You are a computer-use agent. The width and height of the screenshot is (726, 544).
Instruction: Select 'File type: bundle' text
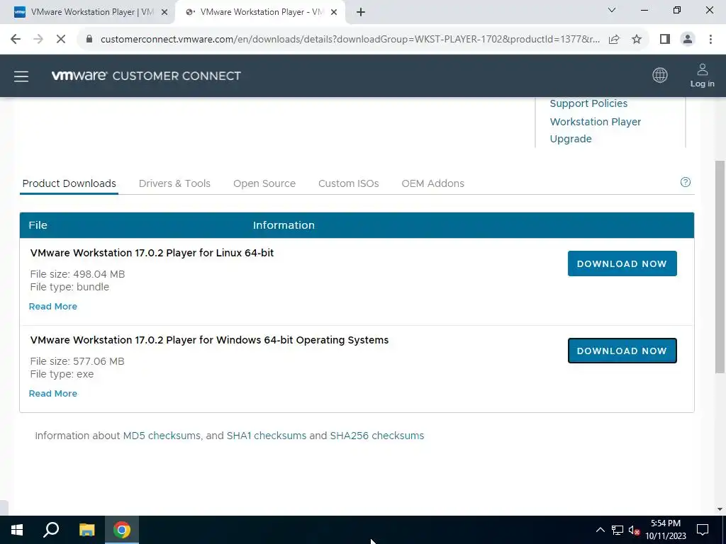pos(69,287)
